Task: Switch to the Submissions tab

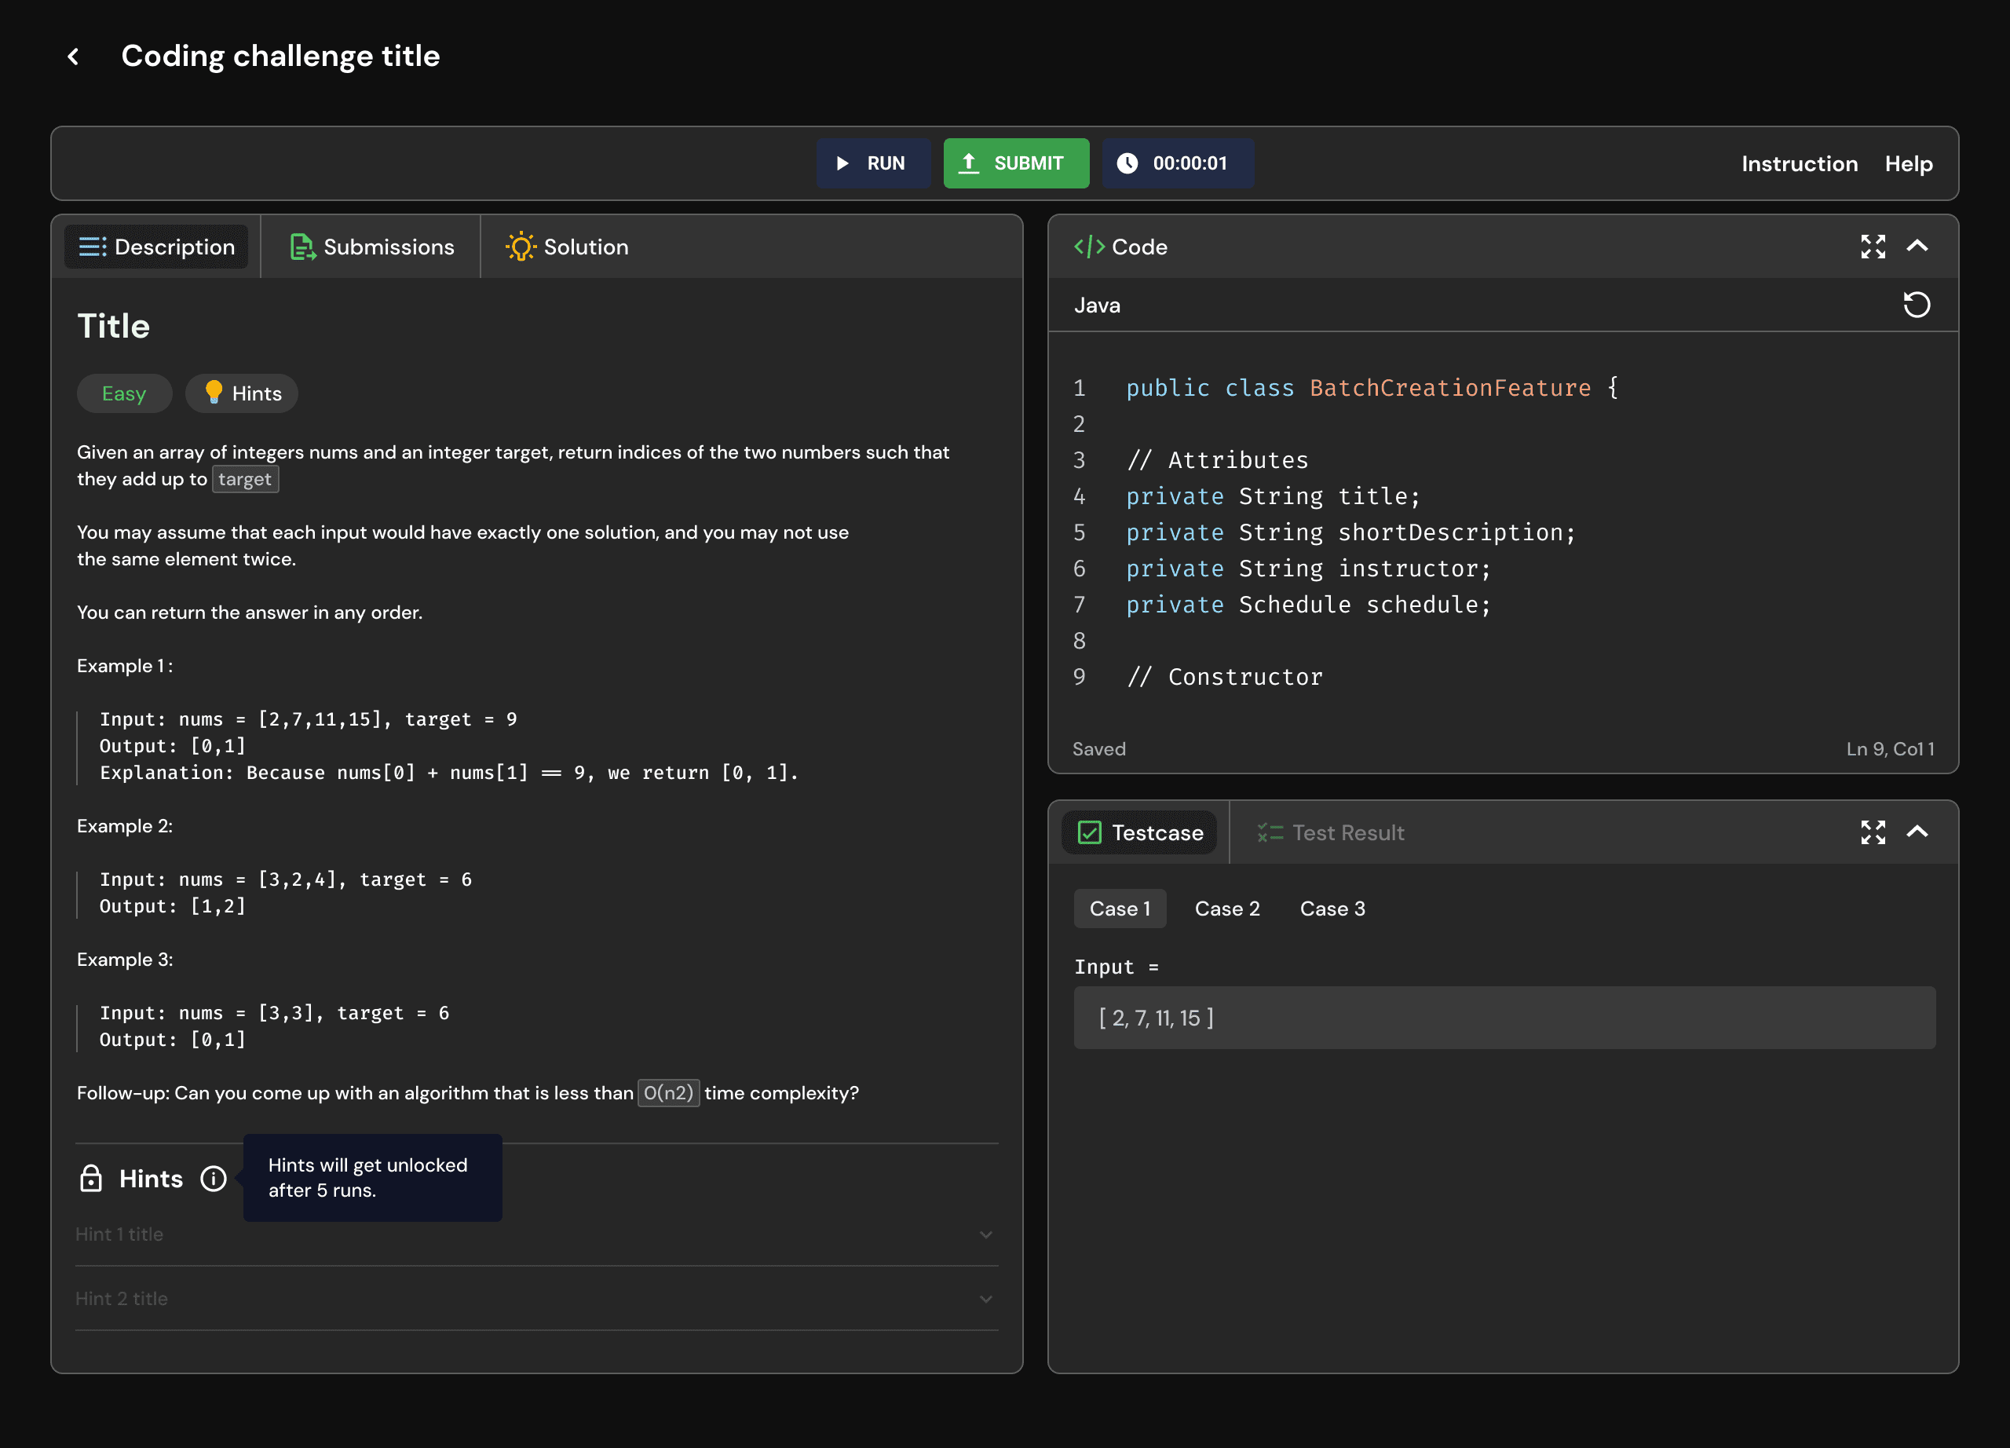Action: point(371,247)
